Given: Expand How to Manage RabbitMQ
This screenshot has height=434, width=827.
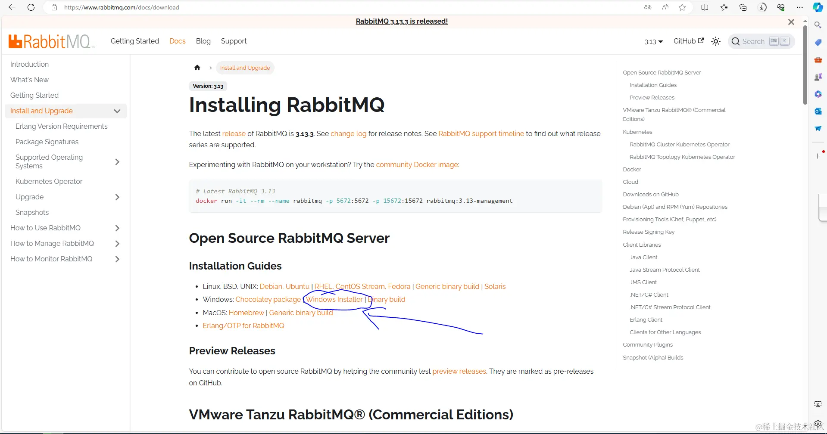Looking at the screenshot, I should tap(117, 244).
